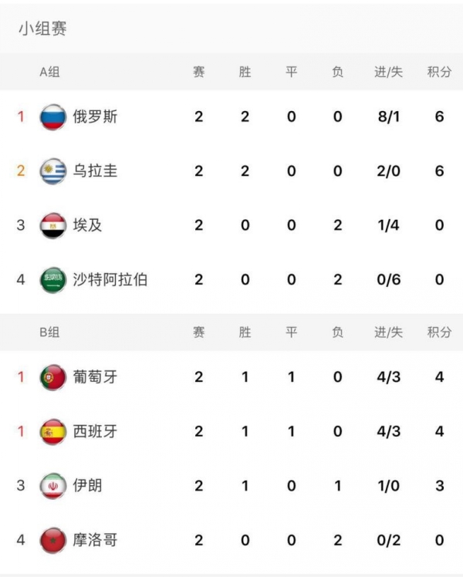
Task: Open the 葡萄牙 team name
Action: pos(95,377)
